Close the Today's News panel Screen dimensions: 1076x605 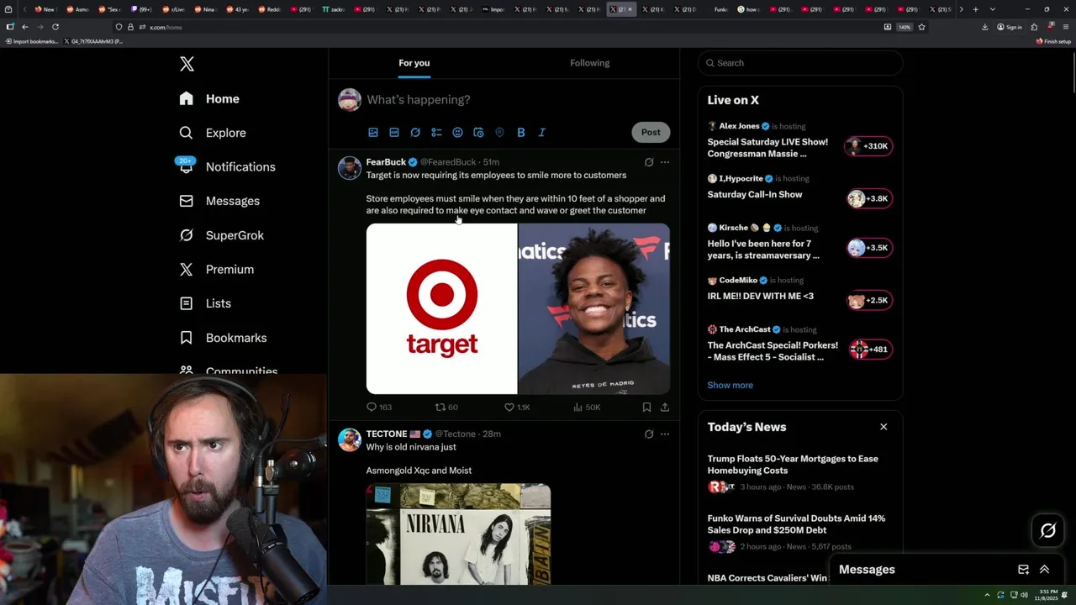[x=883, y=427]
